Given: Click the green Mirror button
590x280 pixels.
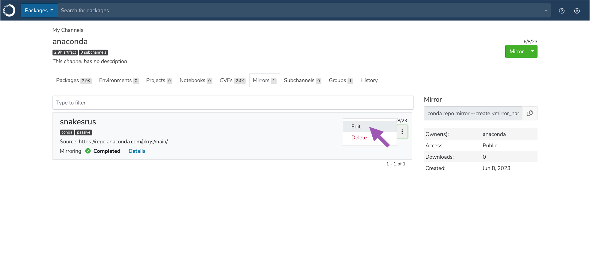Looking at the screenshot, I should click(x=517, y=51).
